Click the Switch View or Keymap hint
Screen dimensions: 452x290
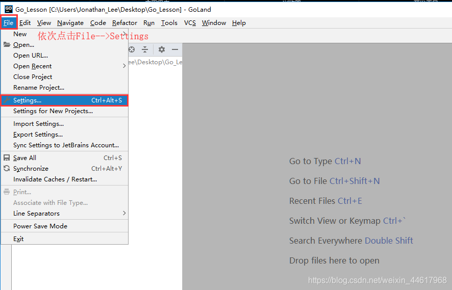pos(347,221)
